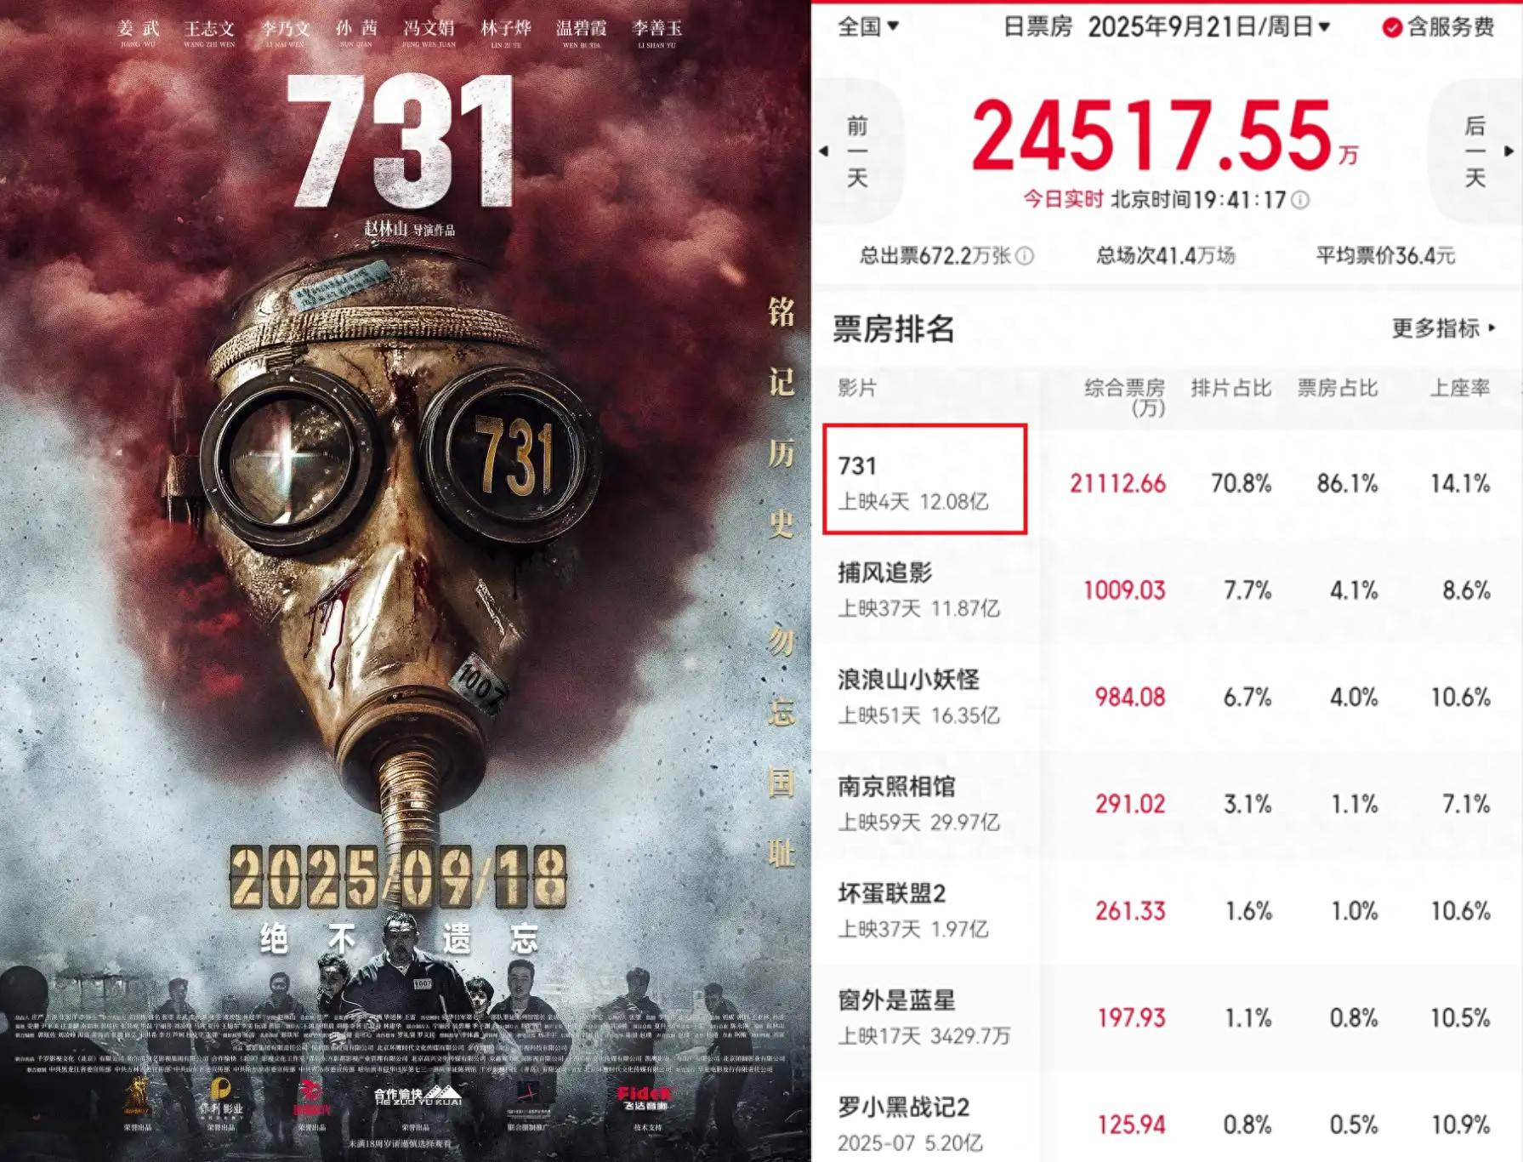This screenshot has height=1162, width=1523.
Task: Open the 捕风追影 movie row
Action: click(1167, 590)
